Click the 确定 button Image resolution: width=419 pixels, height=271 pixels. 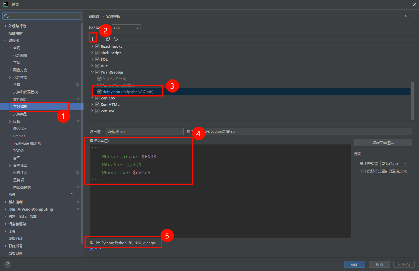point(355,264)
